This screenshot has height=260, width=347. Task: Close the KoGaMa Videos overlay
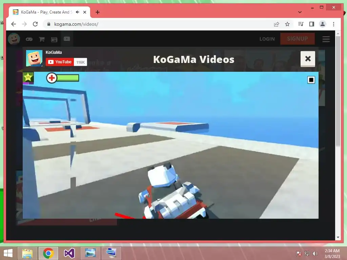click(x=308, y=59)
